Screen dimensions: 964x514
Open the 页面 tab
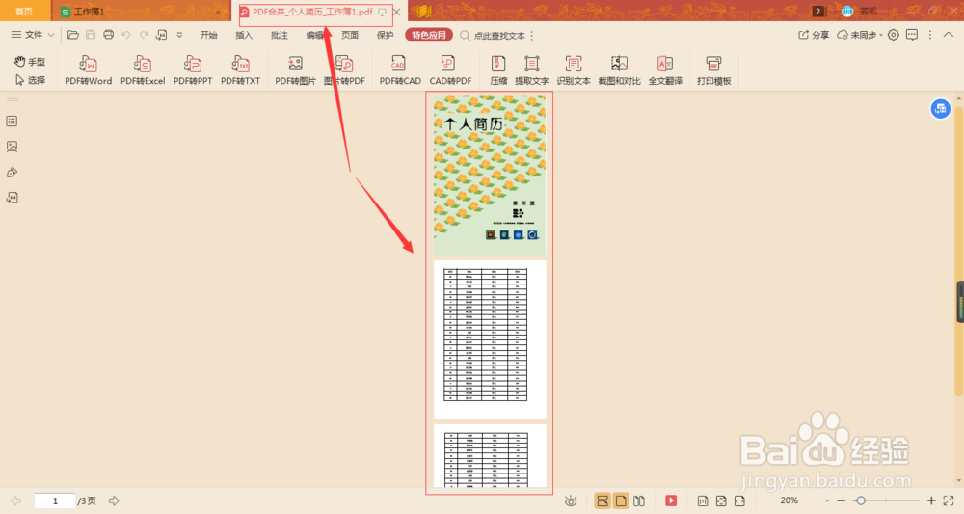(x=350, y=35)
